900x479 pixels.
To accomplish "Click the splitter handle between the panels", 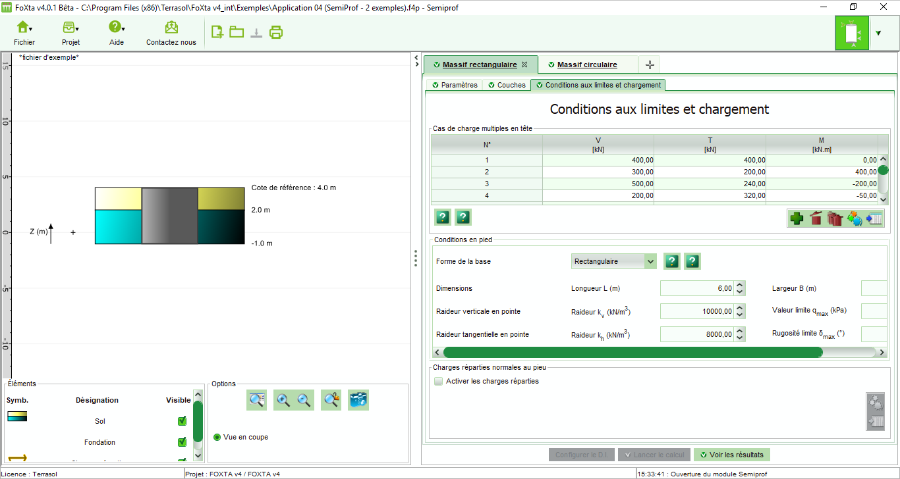I will pos(416,258).
